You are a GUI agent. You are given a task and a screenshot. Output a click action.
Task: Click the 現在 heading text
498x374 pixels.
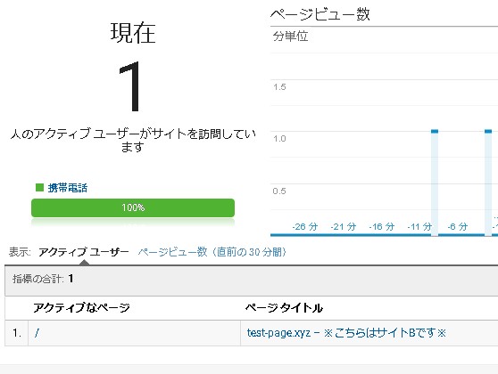click(133, 33)
